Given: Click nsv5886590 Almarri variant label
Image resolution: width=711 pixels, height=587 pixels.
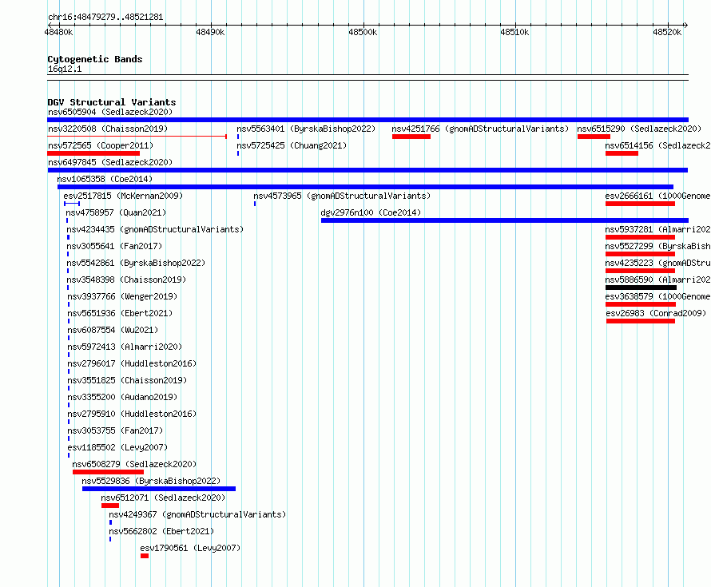Looking at the screenshot, I should 657,280.
